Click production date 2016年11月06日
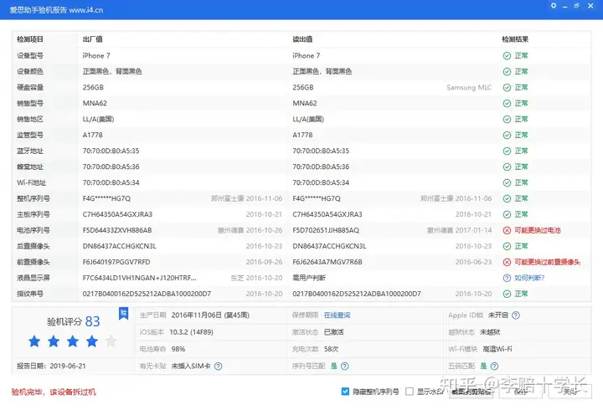 point(210,315)
